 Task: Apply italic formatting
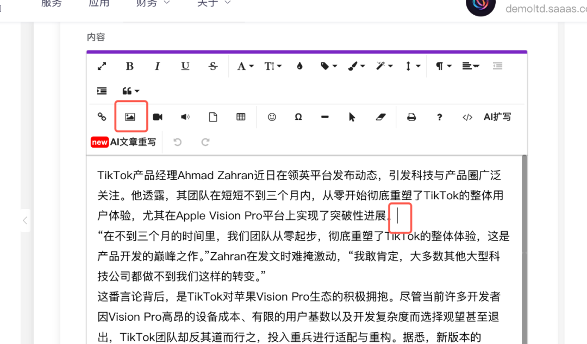157,66
